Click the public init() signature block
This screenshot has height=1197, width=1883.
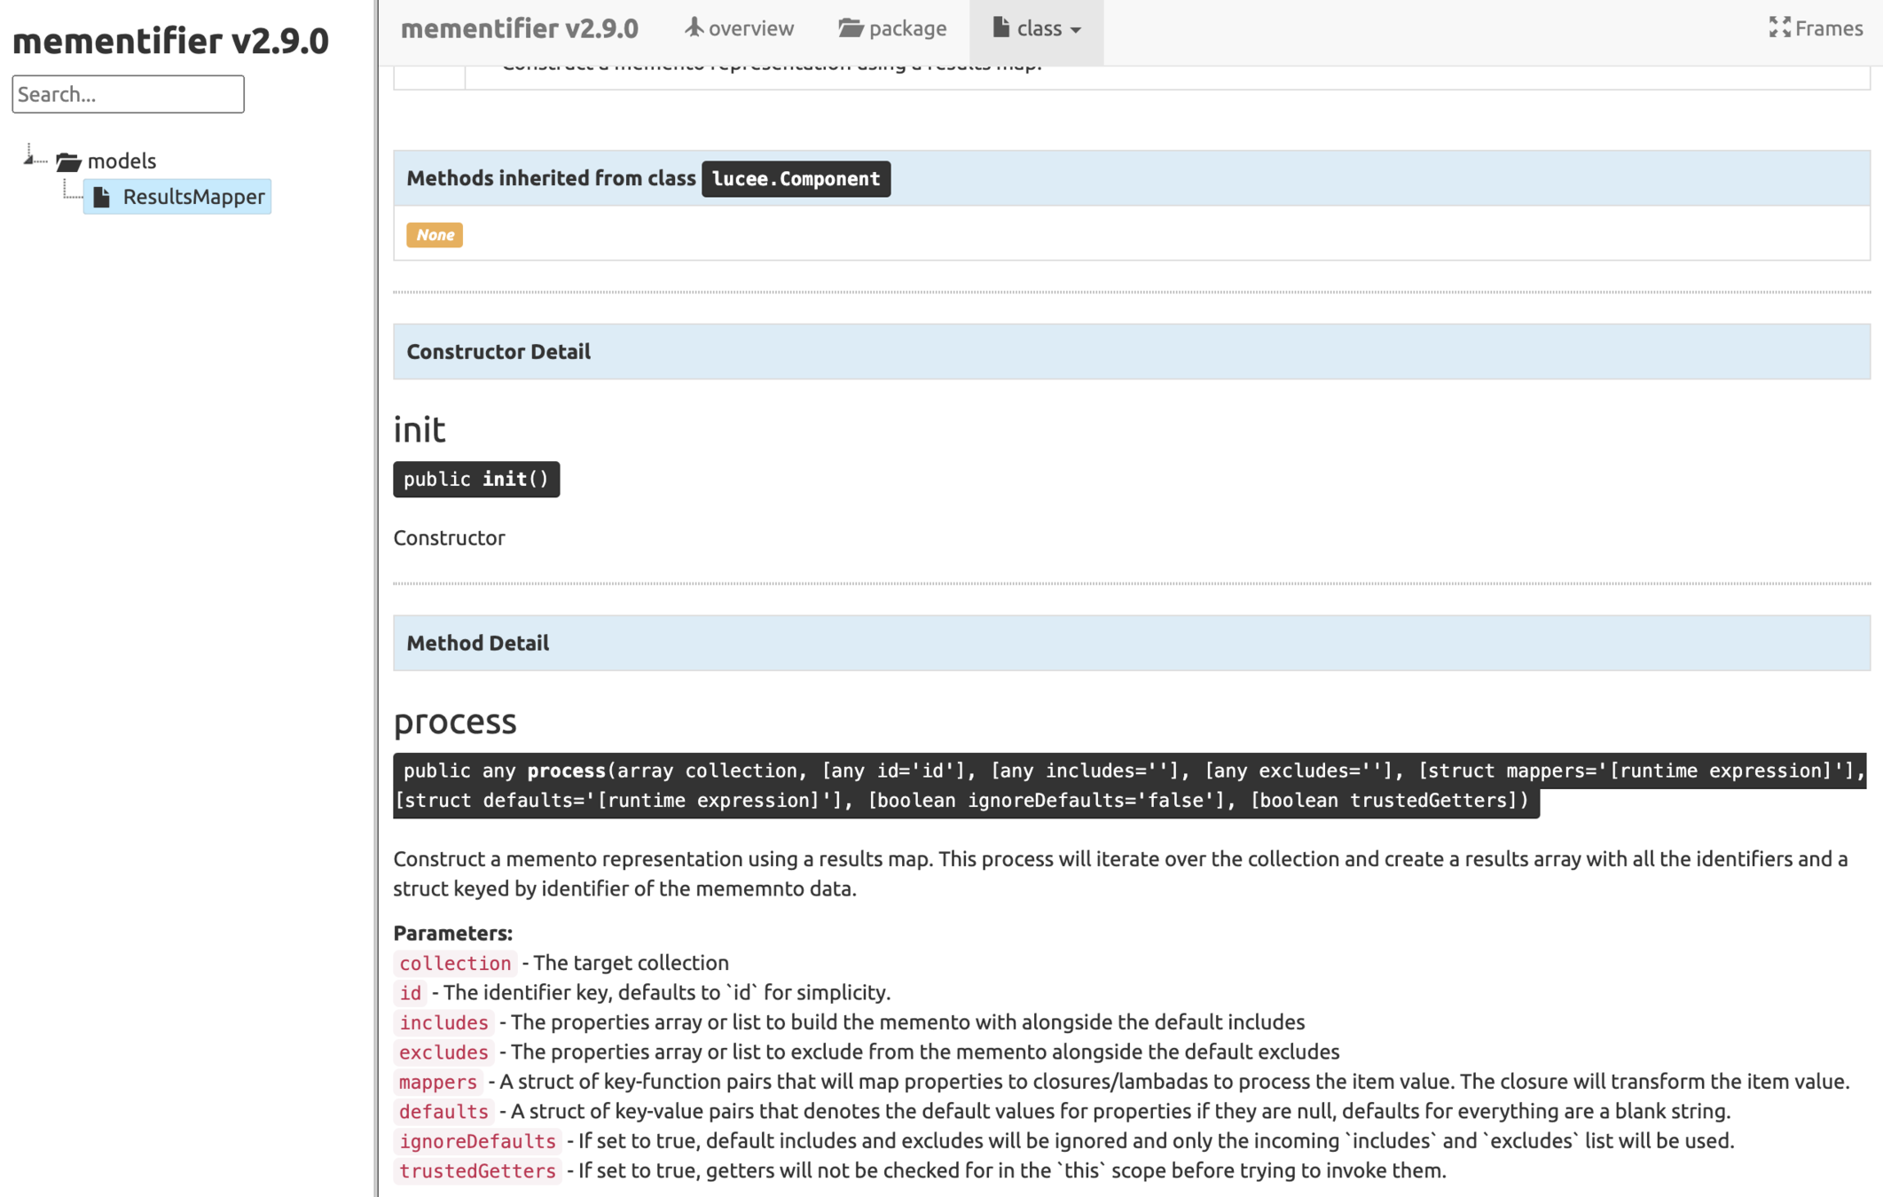(x=476, y=479)
